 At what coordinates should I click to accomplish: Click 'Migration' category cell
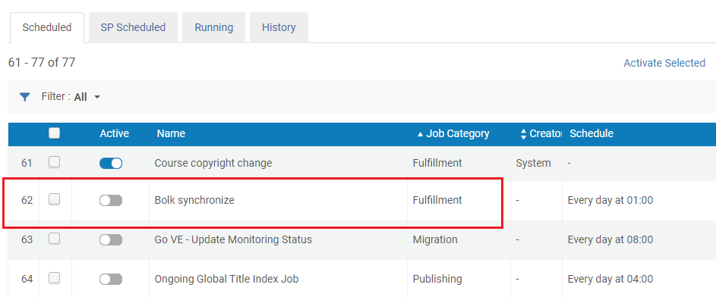pos(435,239)
